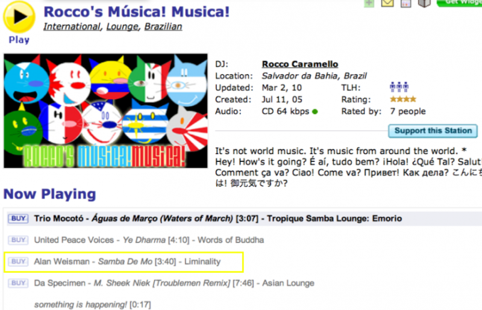Open DJ Rocco Caramello's profile link
Screen dimensions: 482x310
pyautogui.click(x=300, y=64)
